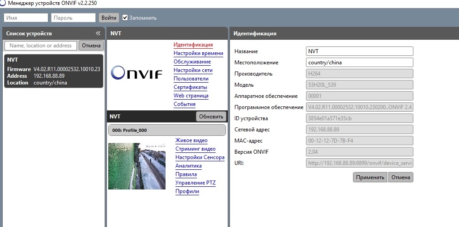Open the Живое видео live video link

pyautogui.click(x=191, y=141)
